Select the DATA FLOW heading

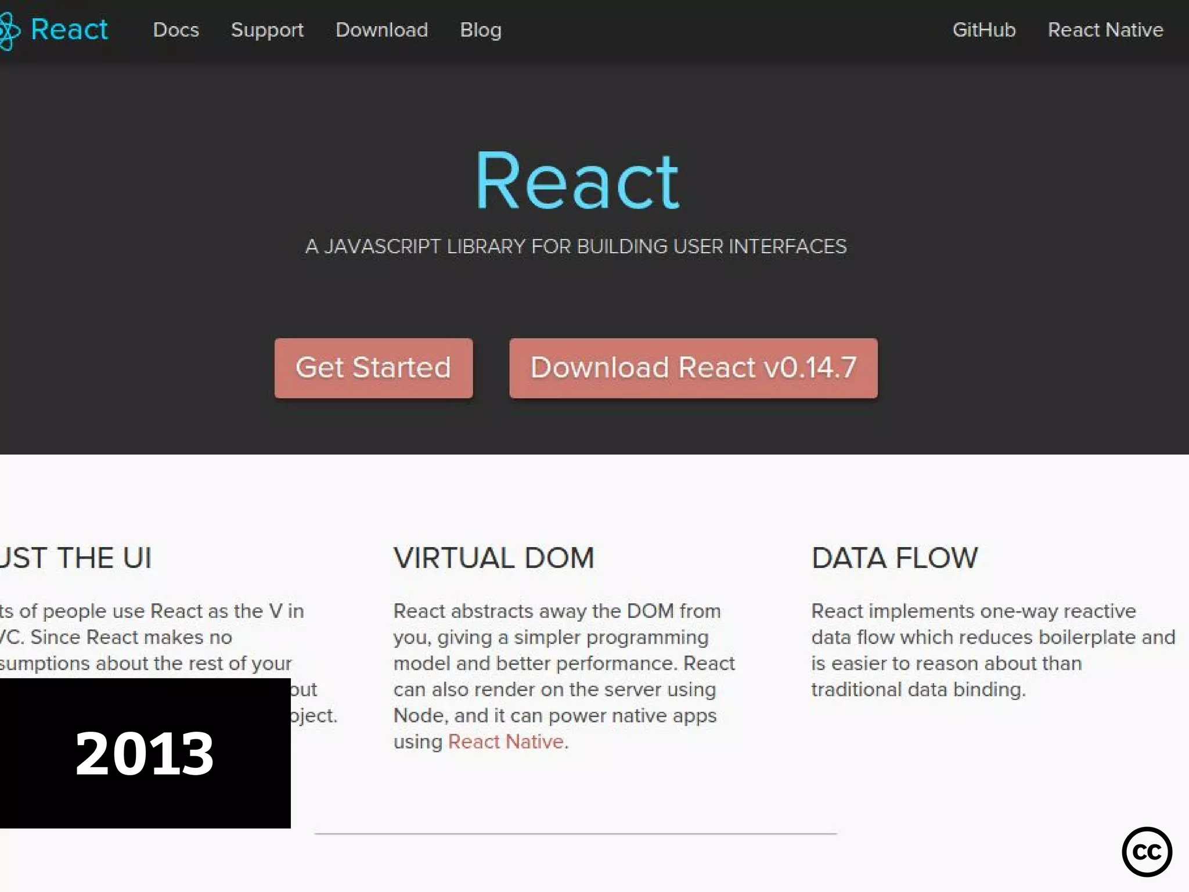point(895,558)
